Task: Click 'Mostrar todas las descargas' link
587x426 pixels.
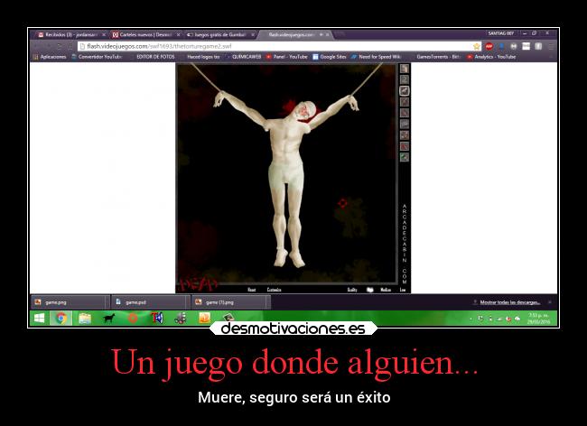Action: (x=508, y=302)
